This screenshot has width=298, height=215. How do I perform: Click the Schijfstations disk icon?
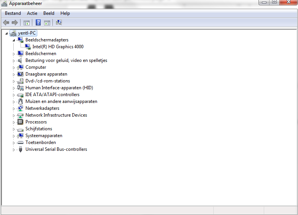click(x=21, y=130)
